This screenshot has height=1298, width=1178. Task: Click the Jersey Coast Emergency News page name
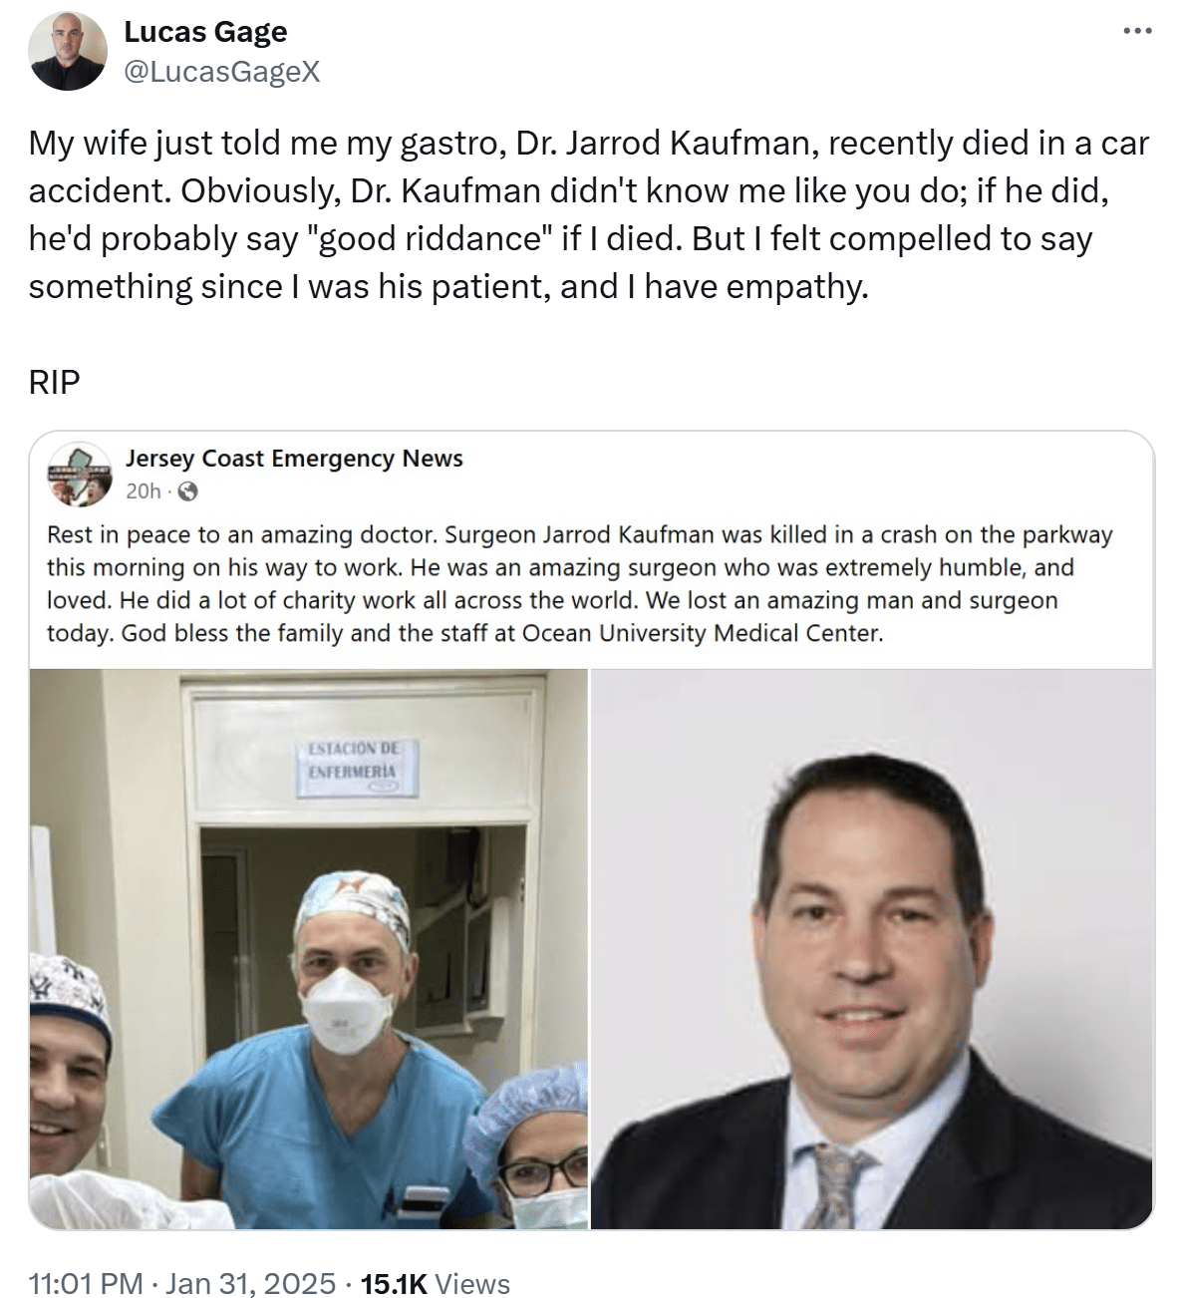click(x=294, y=459)
